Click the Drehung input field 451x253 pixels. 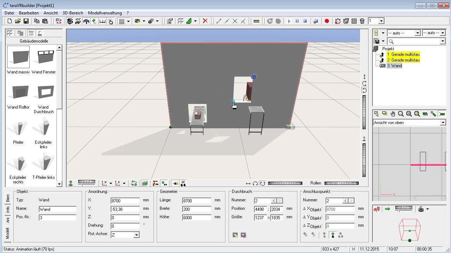(125, 226)
